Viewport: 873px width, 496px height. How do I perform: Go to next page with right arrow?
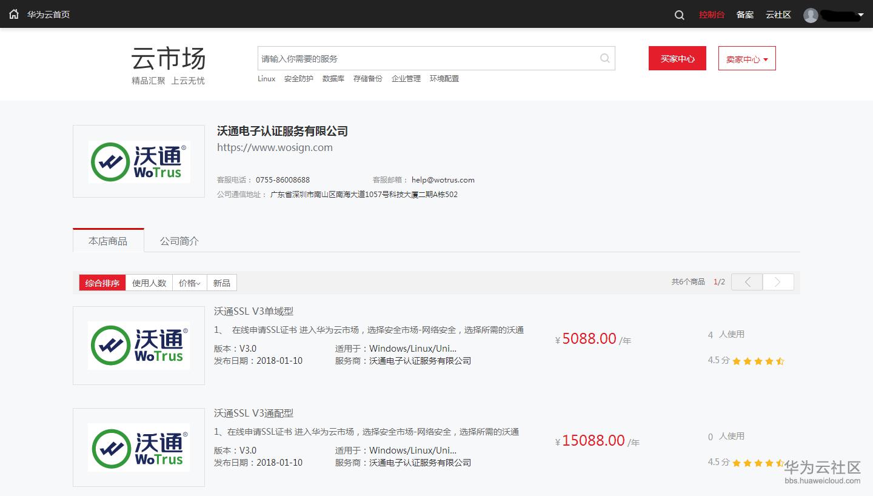(778, 281)
